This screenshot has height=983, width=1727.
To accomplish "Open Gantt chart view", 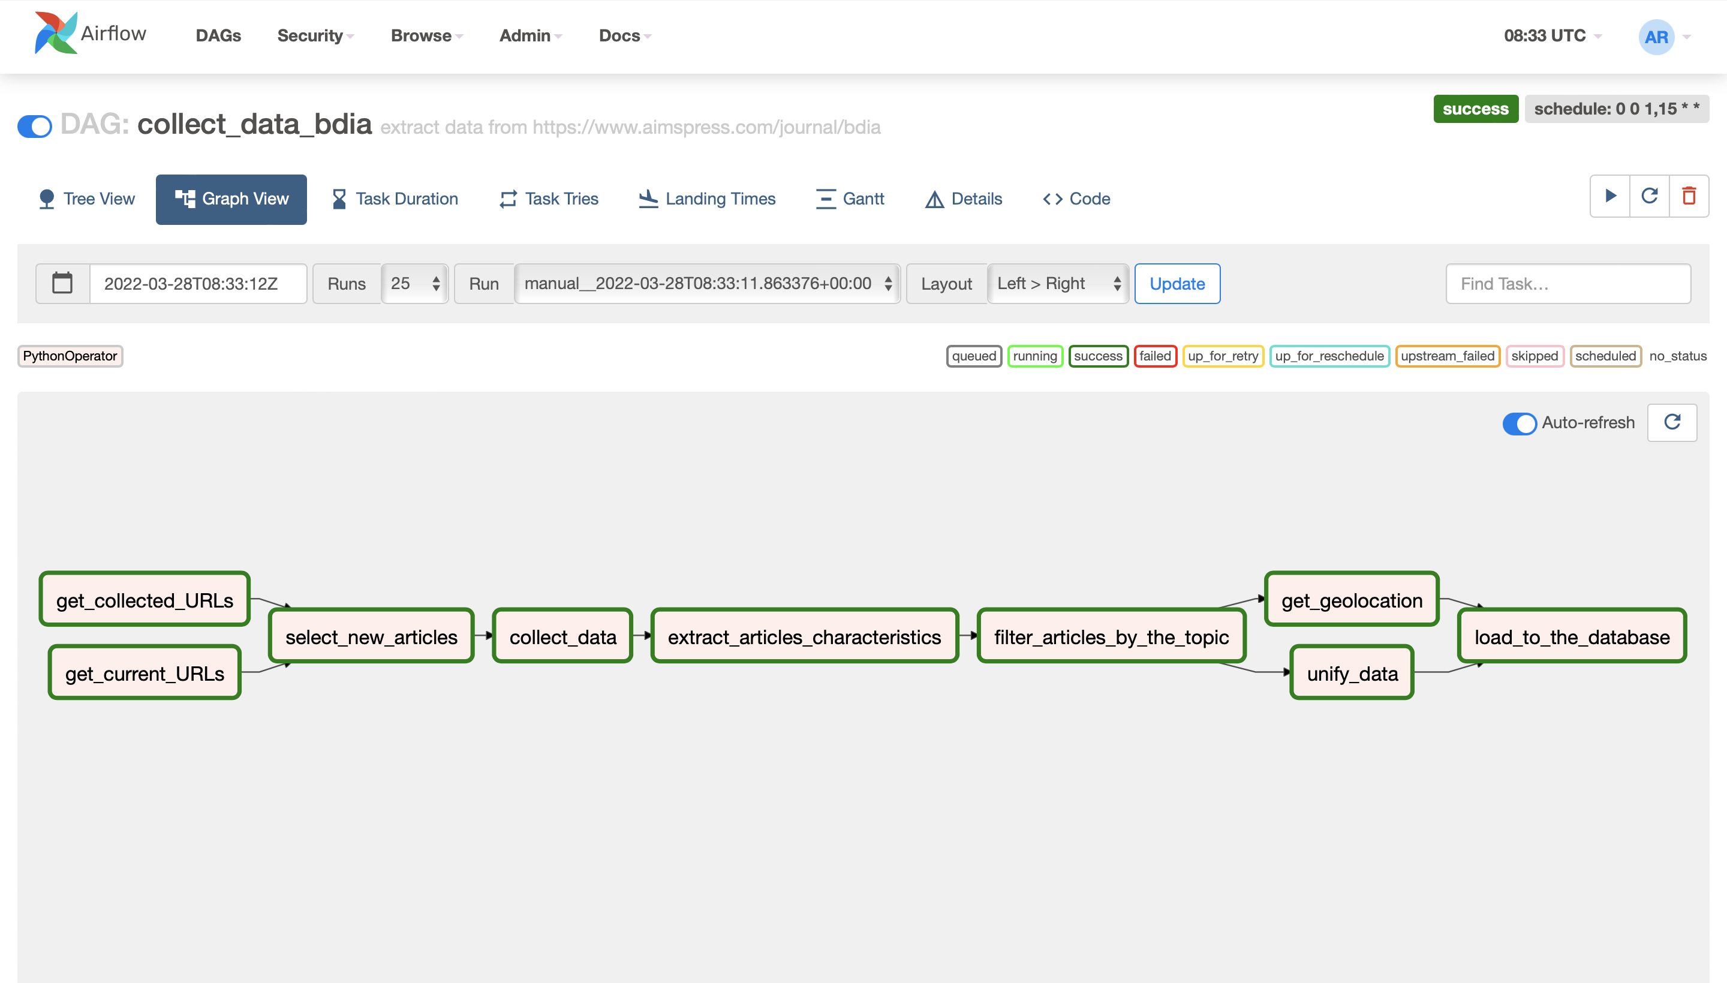I will click(850, 199).
